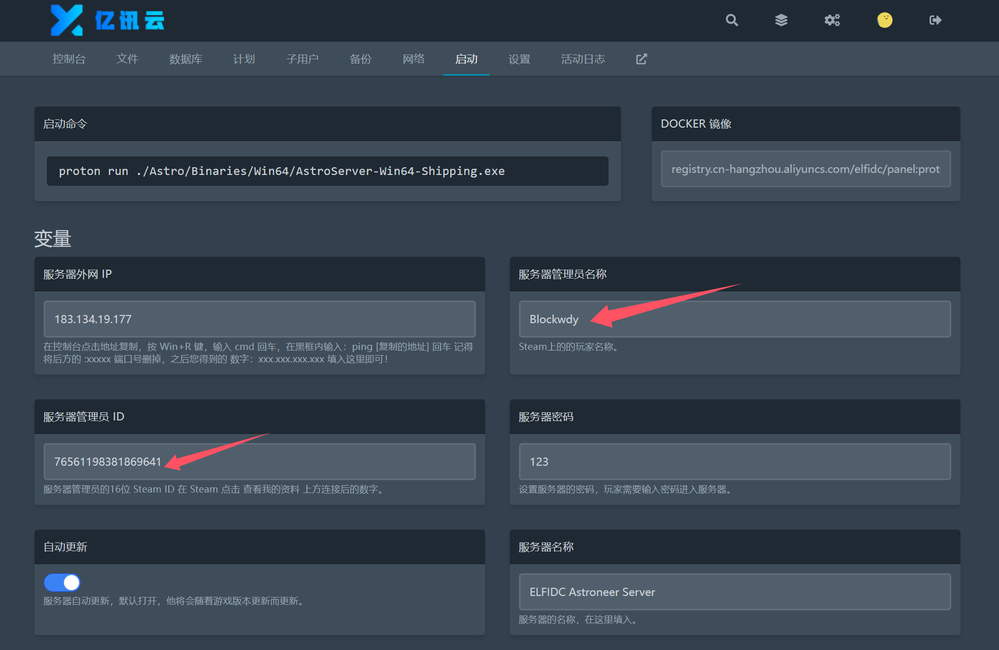Click the 16位 Steam ID description text

pyautogui.click(x=213, y=489)
